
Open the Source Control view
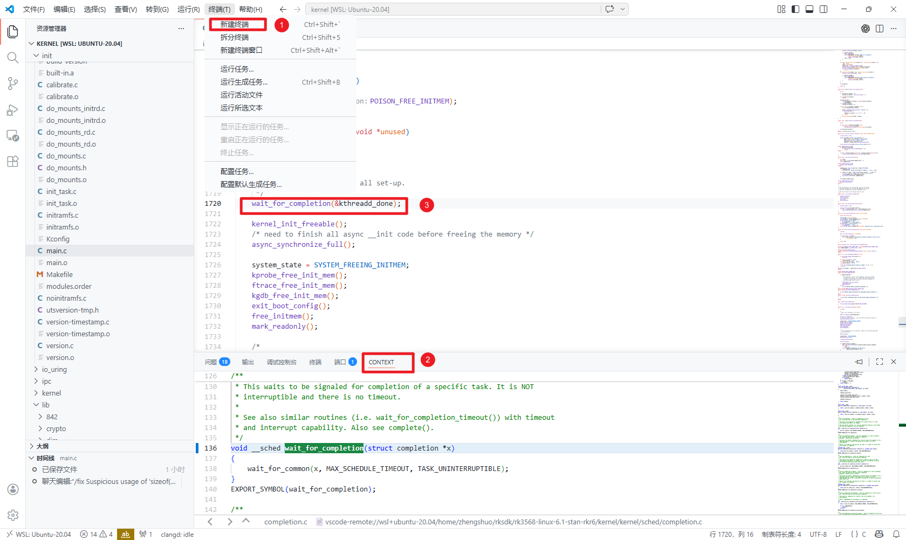[13, 84]
